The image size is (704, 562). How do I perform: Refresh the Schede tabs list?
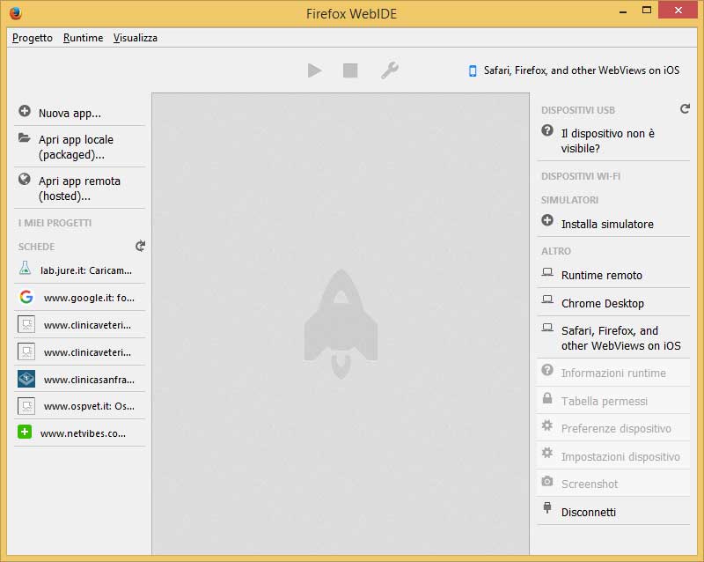[140, 246]
